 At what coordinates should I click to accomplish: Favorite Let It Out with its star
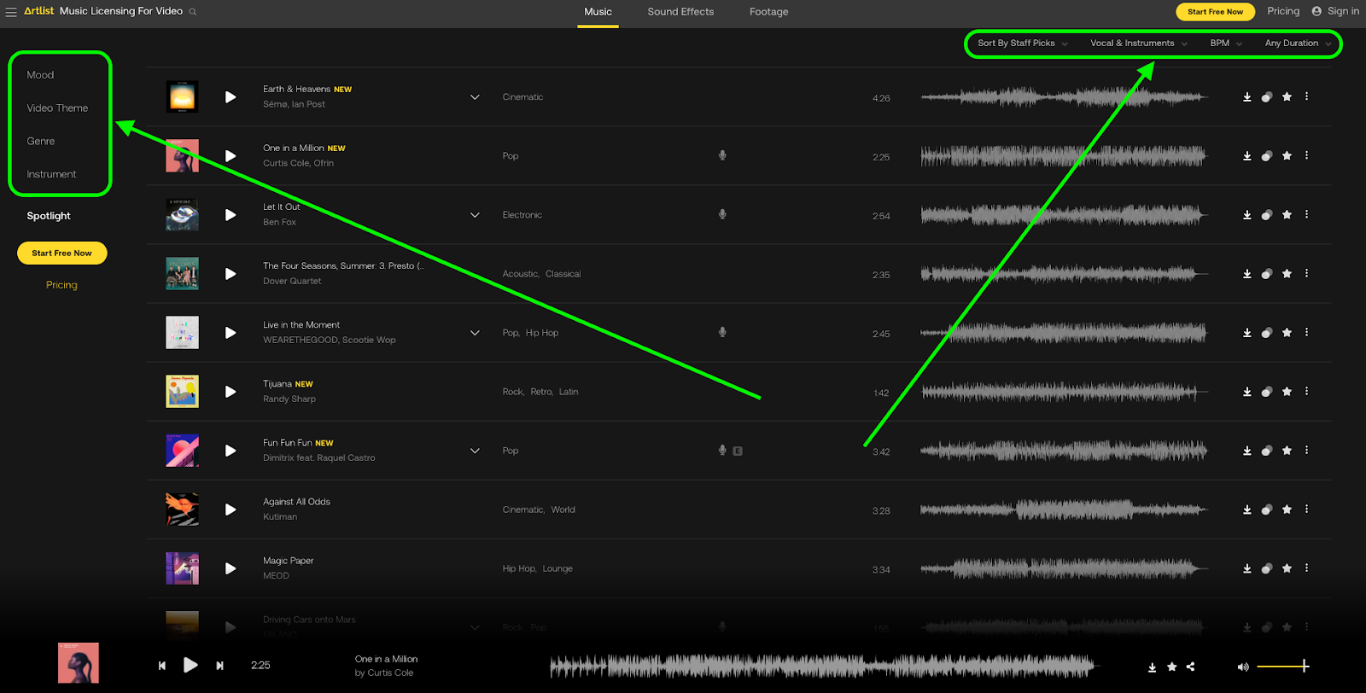click(x=1287, y=214)
